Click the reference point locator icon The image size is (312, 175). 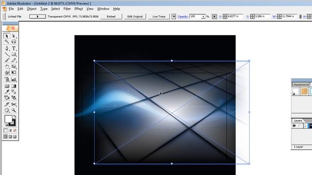click(x=214, y=17)
